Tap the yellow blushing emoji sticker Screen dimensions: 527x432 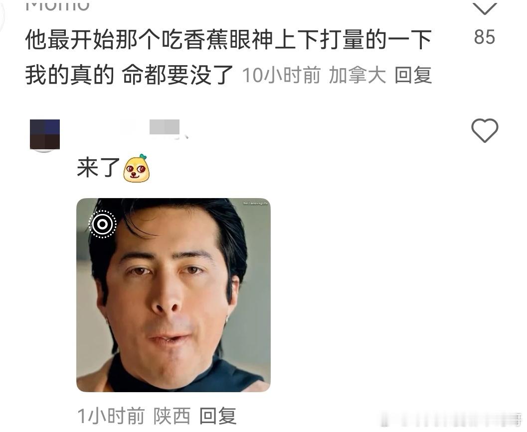[136, 168]
